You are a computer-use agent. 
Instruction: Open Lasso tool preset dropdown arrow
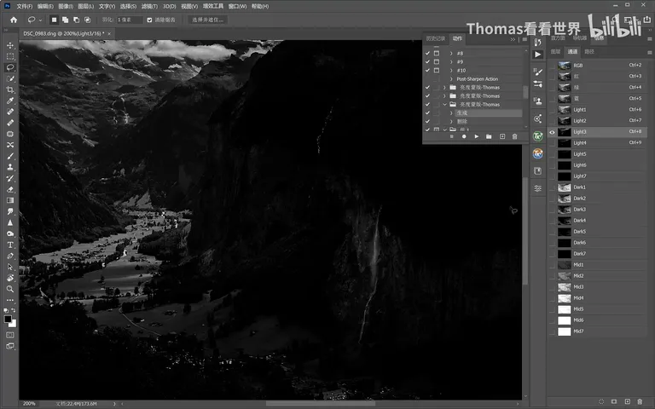[x=40, y=20]
